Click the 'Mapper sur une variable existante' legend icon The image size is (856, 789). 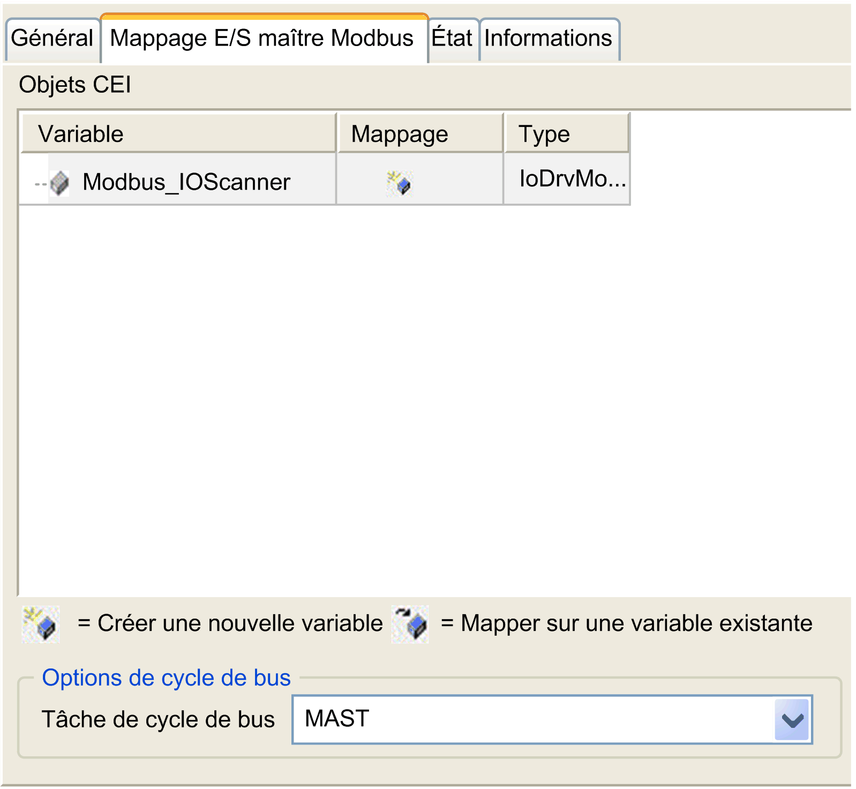click(x=410, y=624)
